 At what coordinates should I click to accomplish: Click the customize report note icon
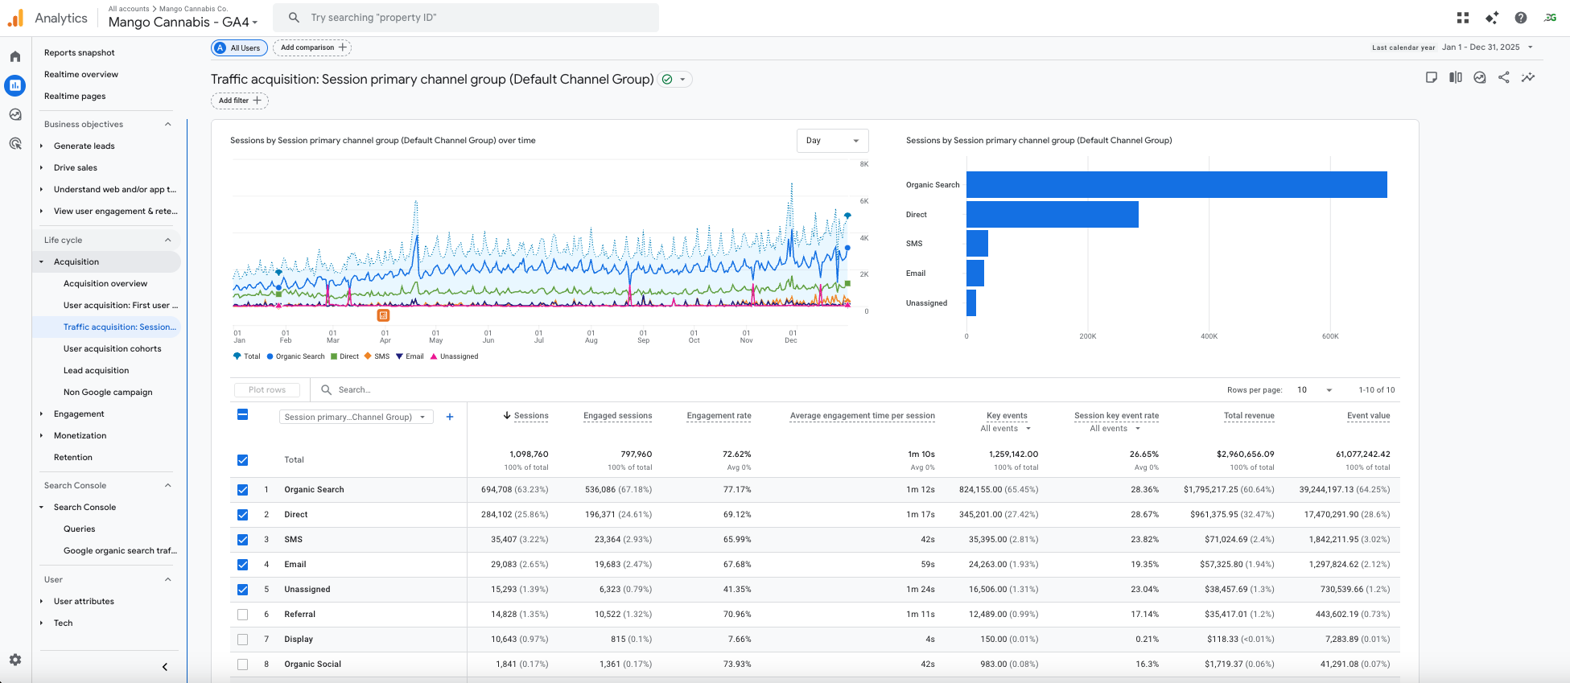pos(1432,77)
